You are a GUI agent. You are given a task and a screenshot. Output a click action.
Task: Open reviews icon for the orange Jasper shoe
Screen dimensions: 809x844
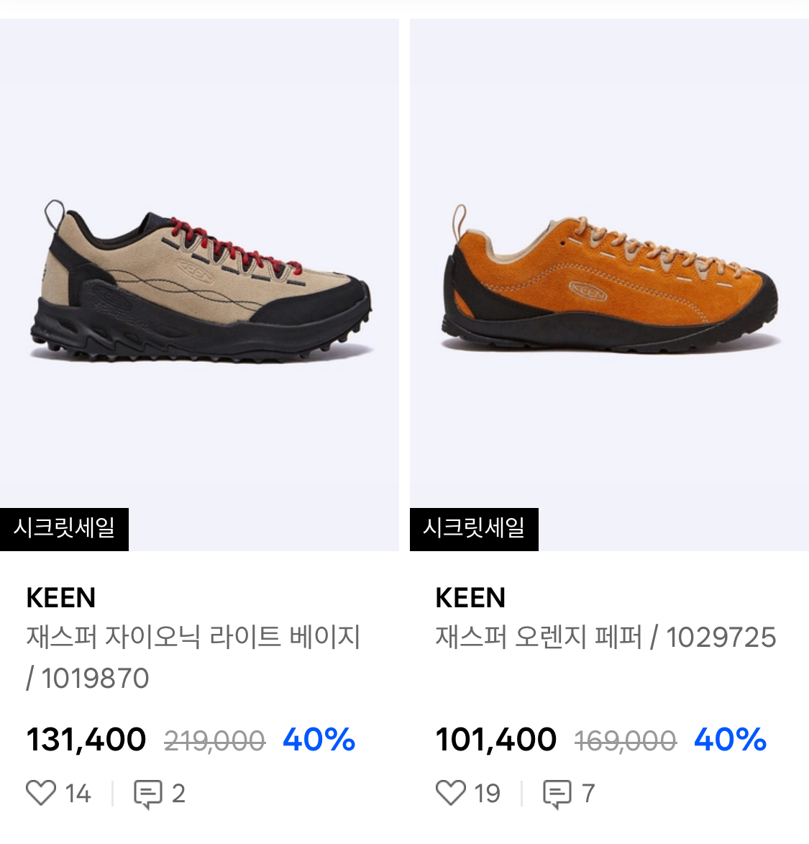[557, 794]
